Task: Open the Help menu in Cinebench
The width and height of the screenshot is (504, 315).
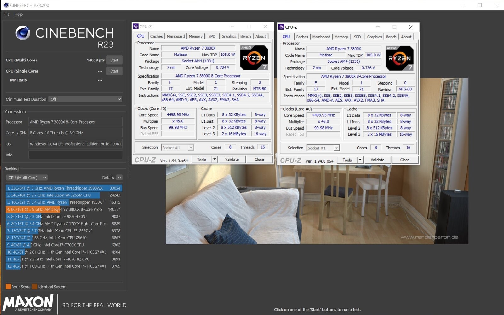Action: [x=19, y=14]
